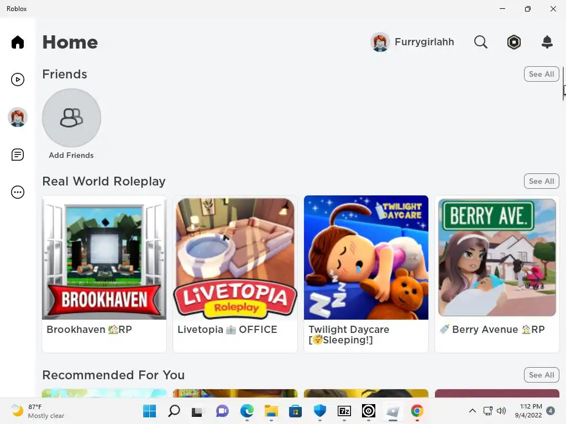Switch to Roblox app on taskbar
The width and height of the screenshot is (566, 424).
[393, 411]
